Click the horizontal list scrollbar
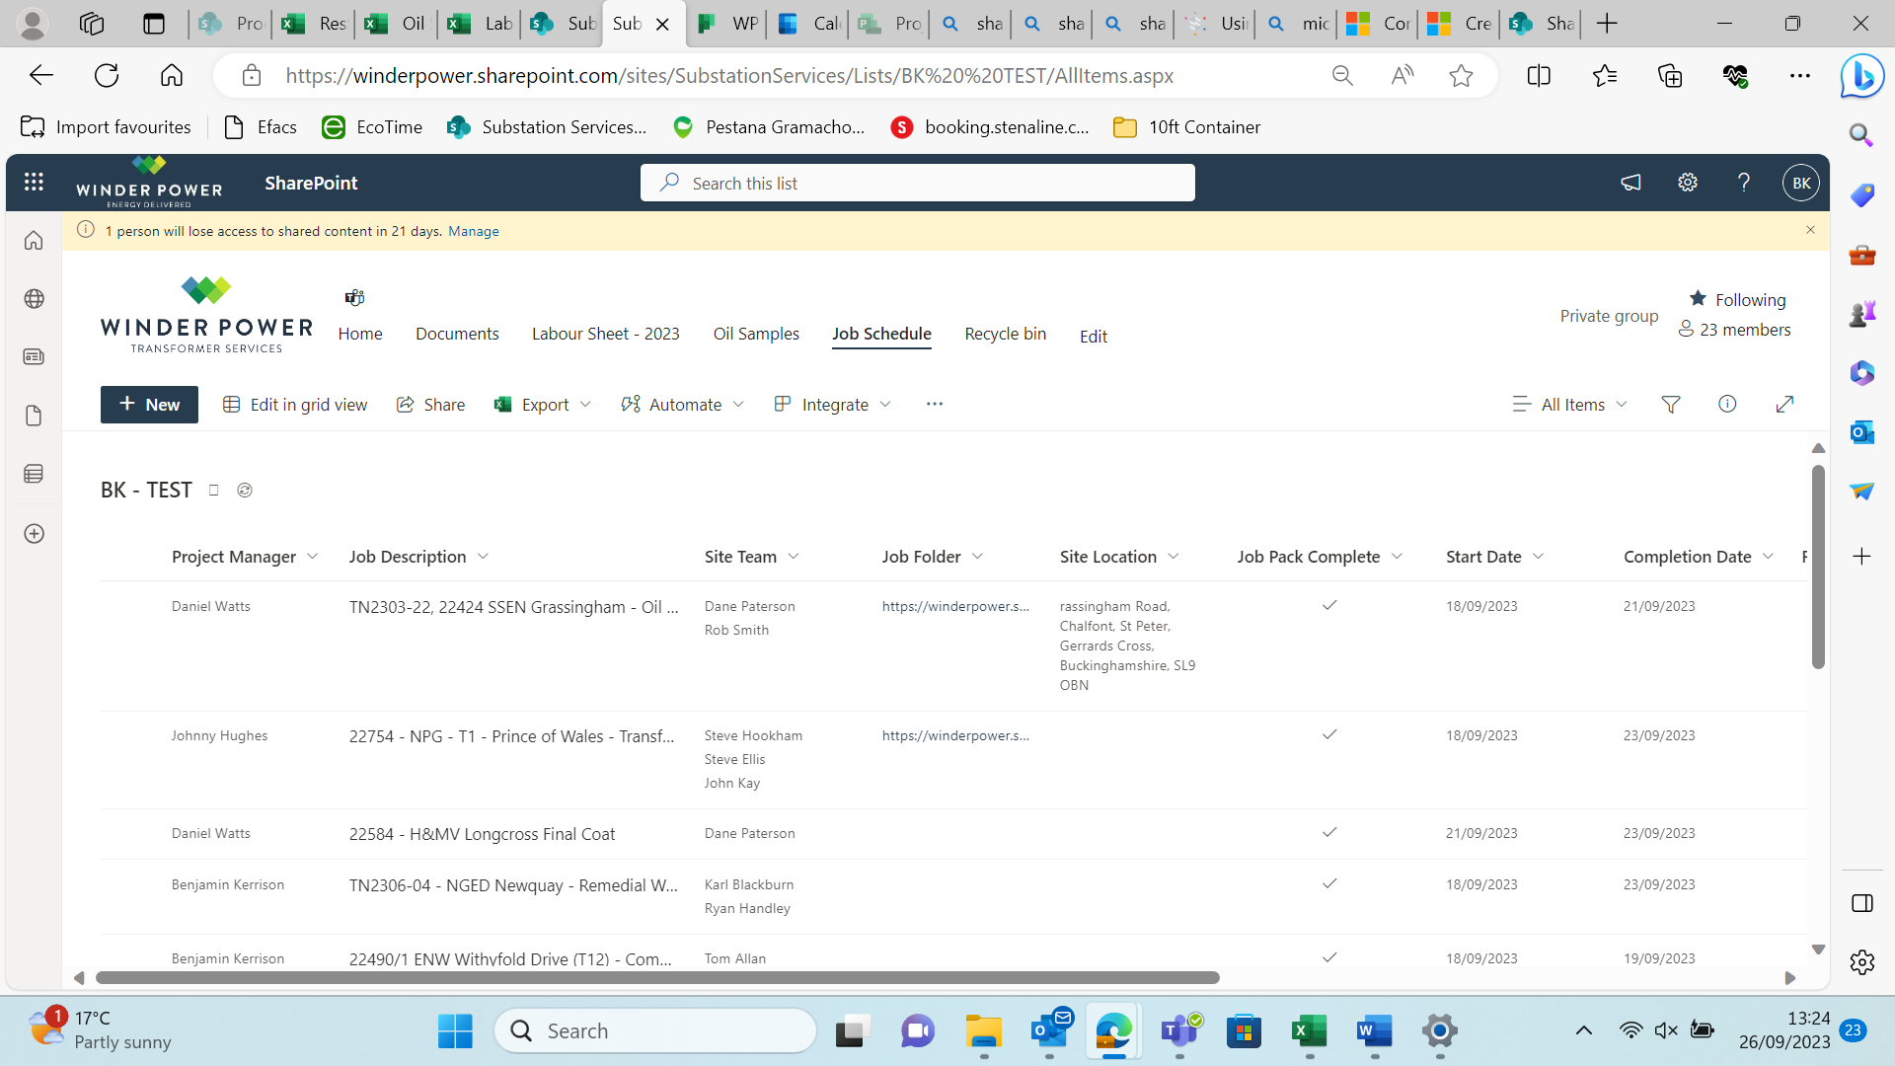Viewport: 1895px width, 1066px height. coord(657,977)
